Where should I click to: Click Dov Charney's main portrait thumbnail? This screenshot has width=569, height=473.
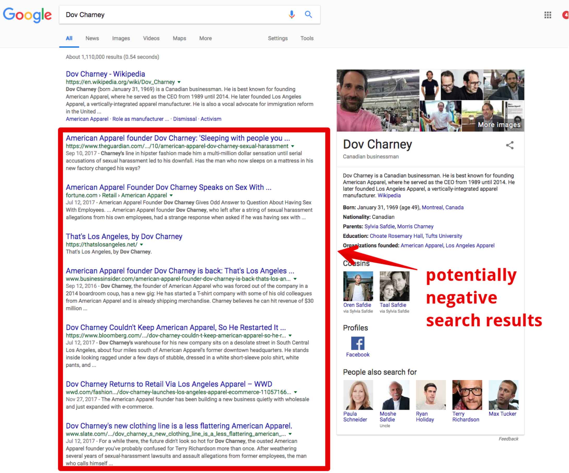pyautogui.click(x=378, y=100)
